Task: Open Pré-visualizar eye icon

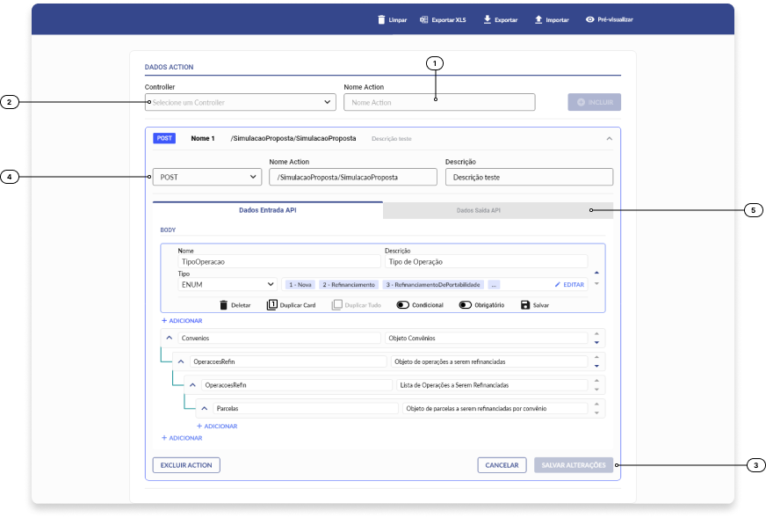Action: 590,19
